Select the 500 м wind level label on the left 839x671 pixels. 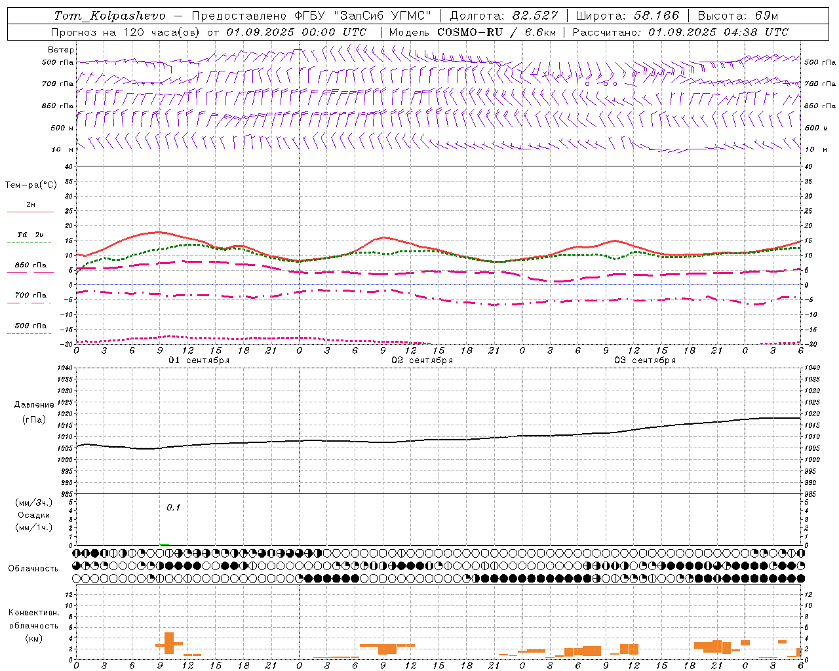click(x=63, y=128)
